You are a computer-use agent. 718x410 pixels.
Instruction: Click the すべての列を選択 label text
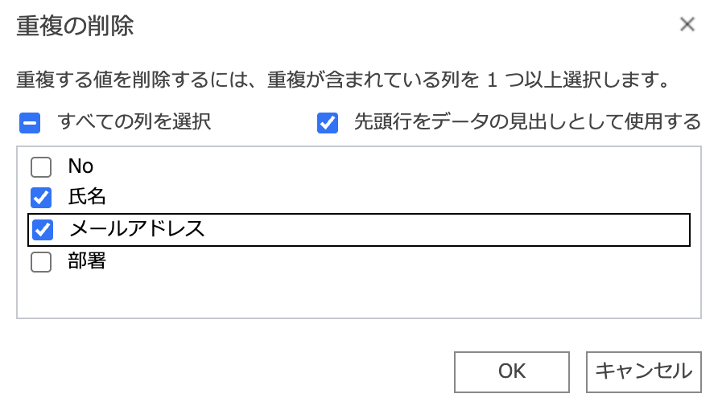pos(134,123)
